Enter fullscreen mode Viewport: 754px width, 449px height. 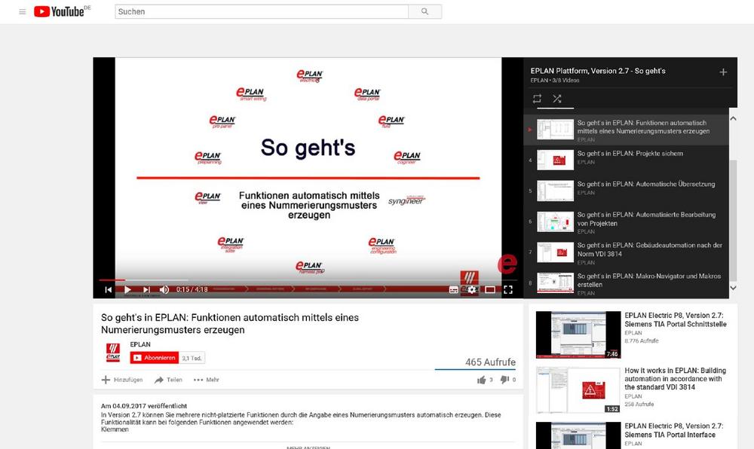[507, 289]
